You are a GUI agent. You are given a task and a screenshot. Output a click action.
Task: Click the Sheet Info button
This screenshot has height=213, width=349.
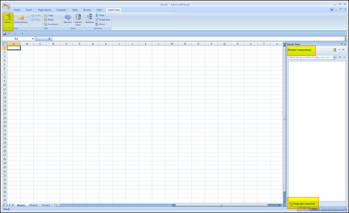coord(102,20)
